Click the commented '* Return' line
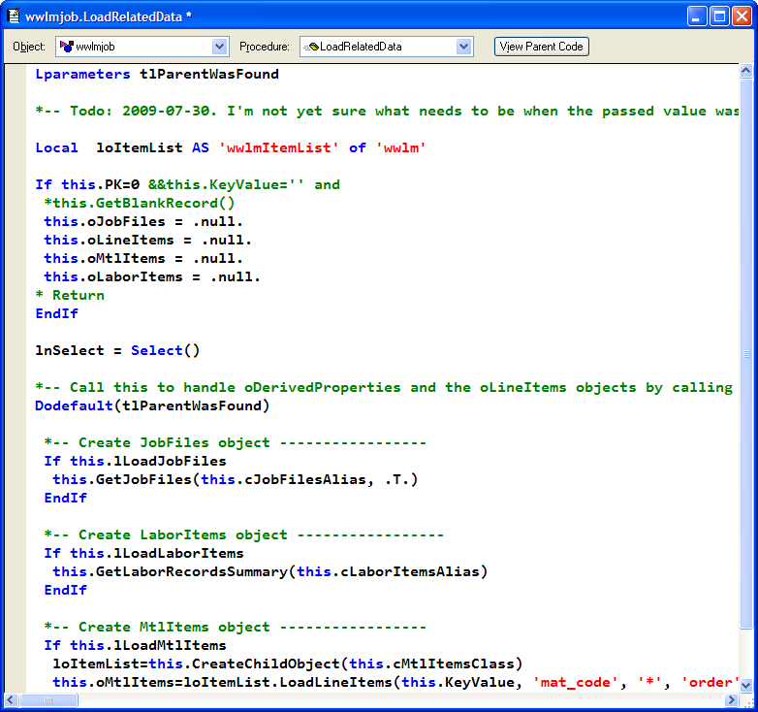Screen dimensions: 758x712 coord(70,295)
